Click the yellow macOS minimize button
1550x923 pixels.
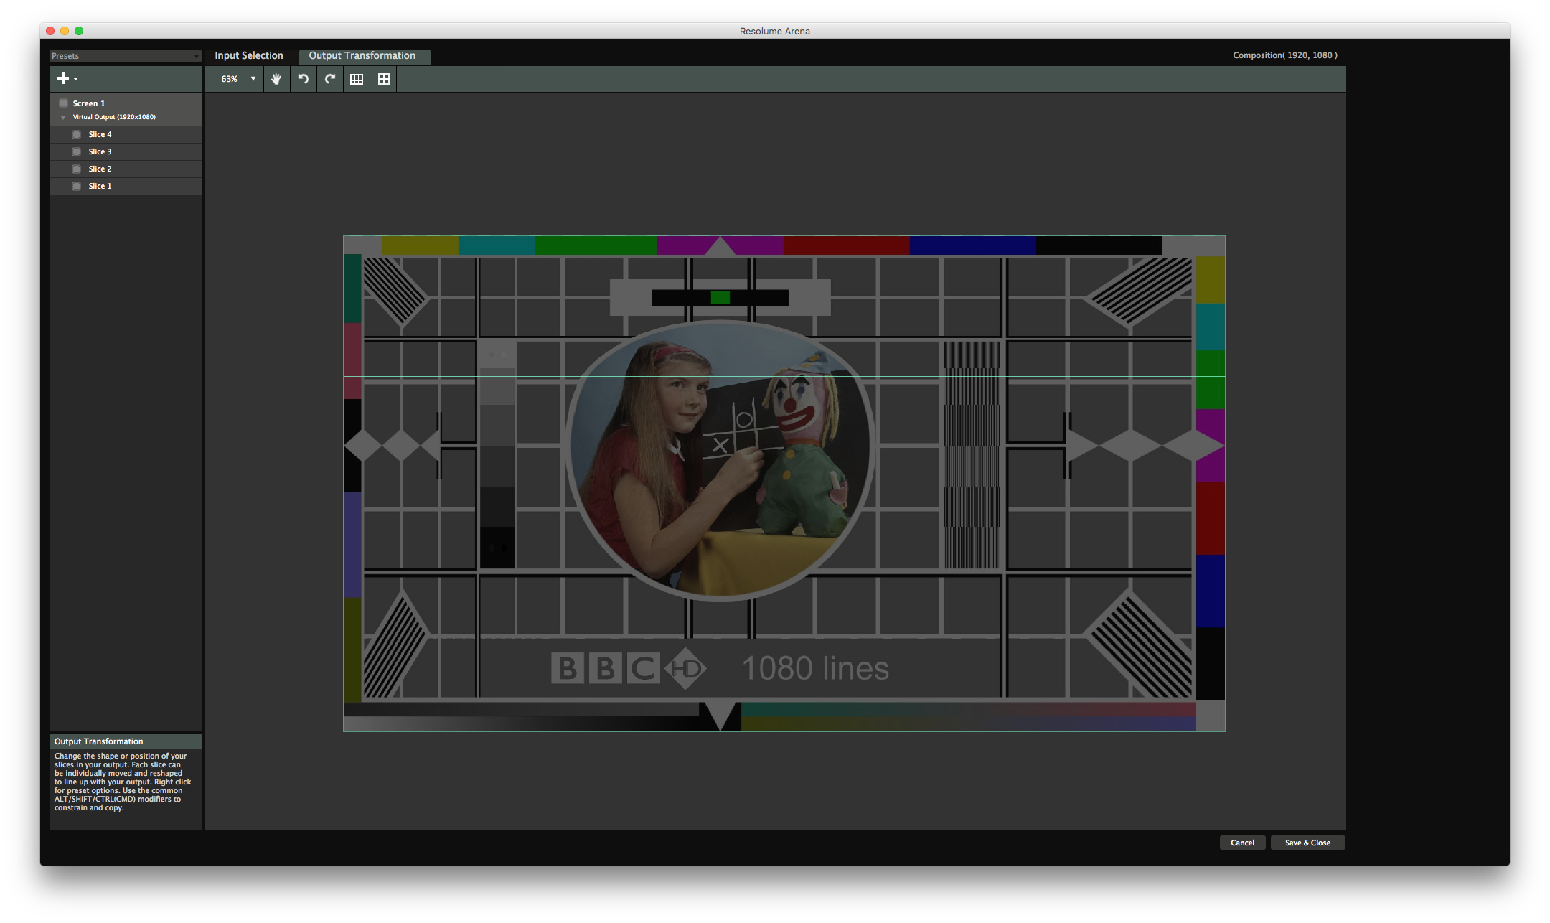coord(65,31)
